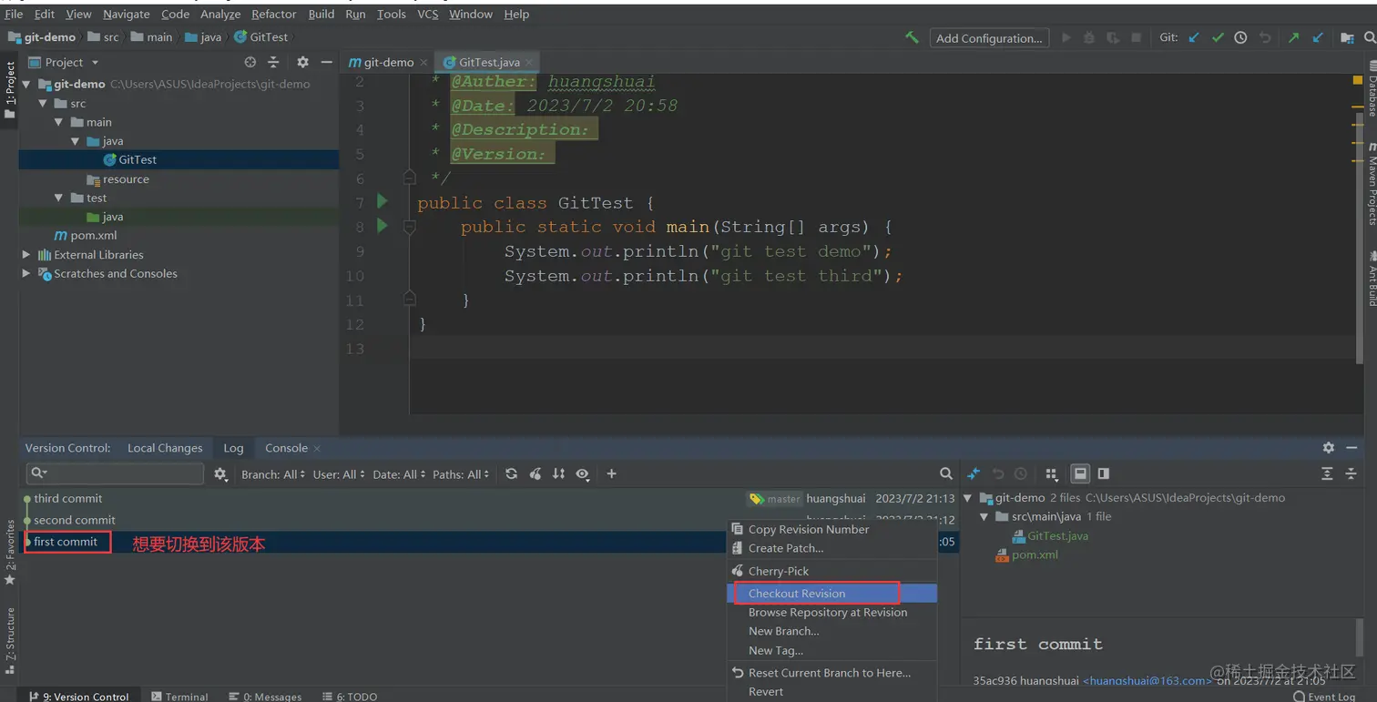The image size is (1377, 702).
Task: Expand External Libraries node
Action: 26,255
